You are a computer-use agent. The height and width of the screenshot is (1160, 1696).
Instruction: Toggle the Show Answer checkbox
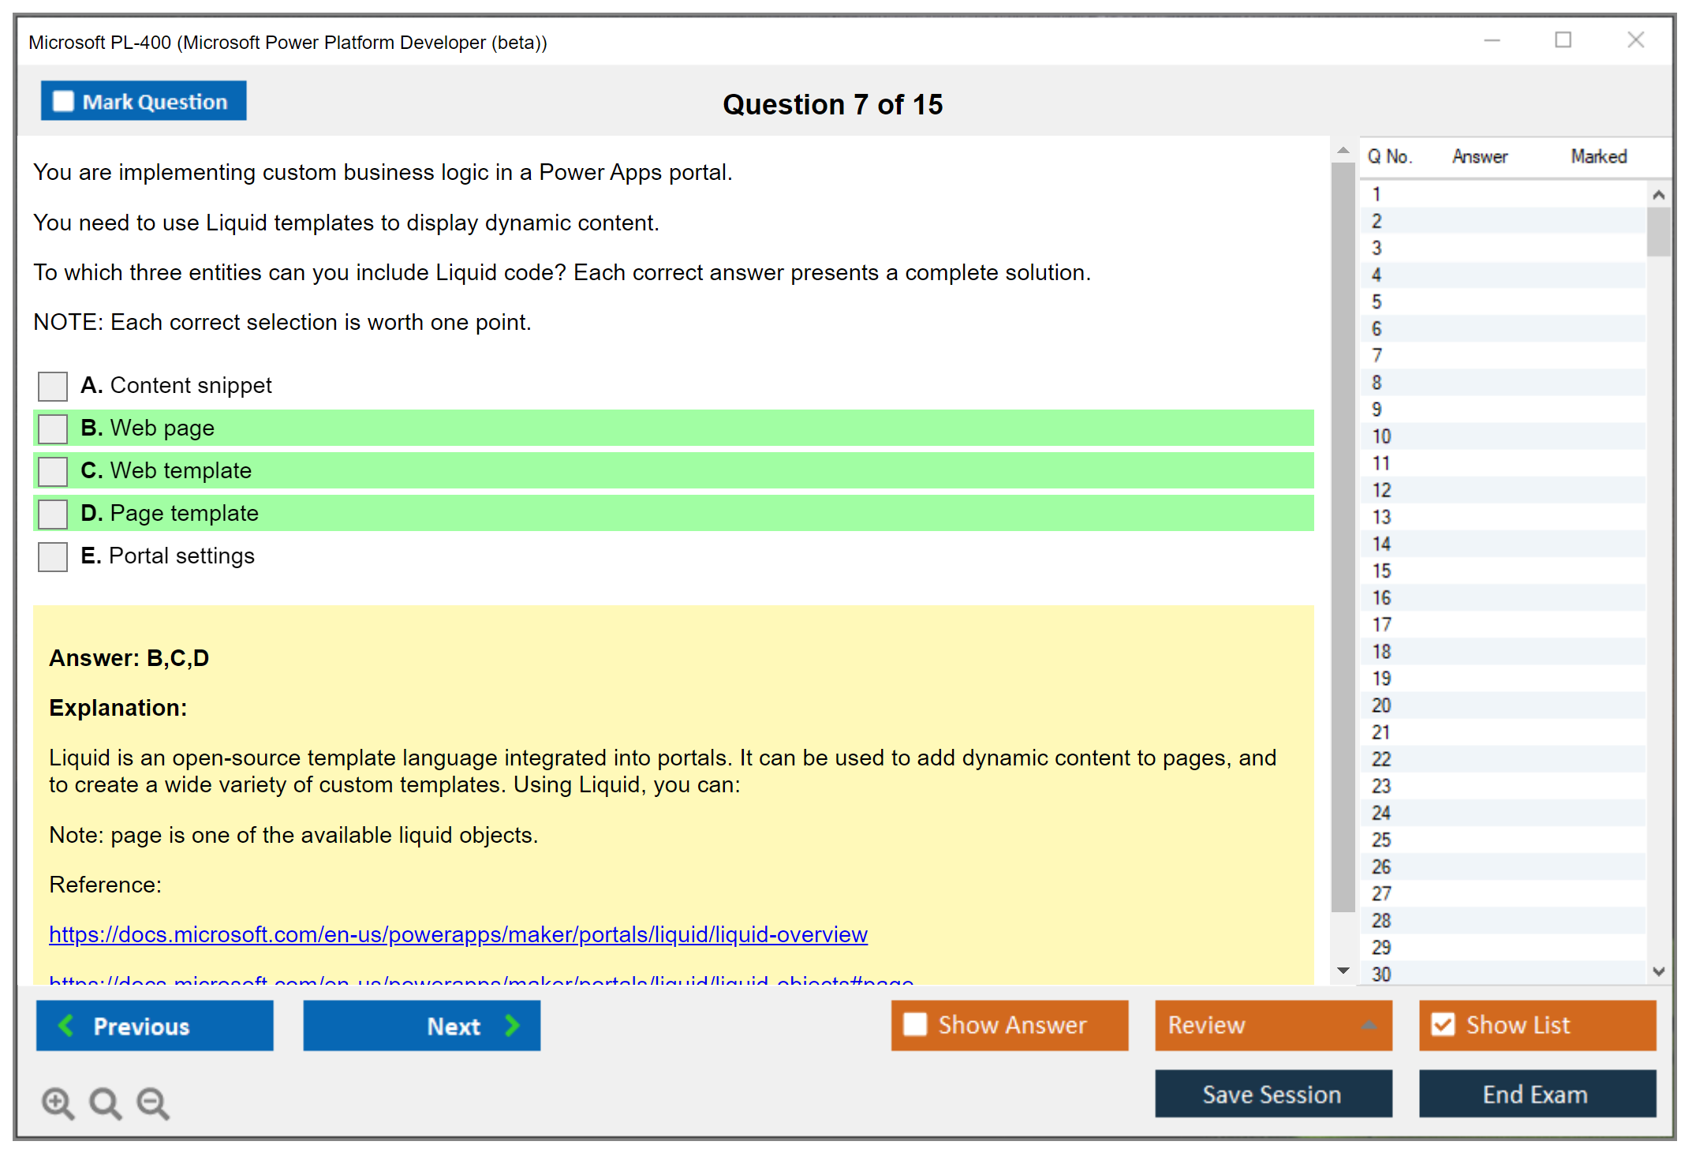(x=915, y=1024)
